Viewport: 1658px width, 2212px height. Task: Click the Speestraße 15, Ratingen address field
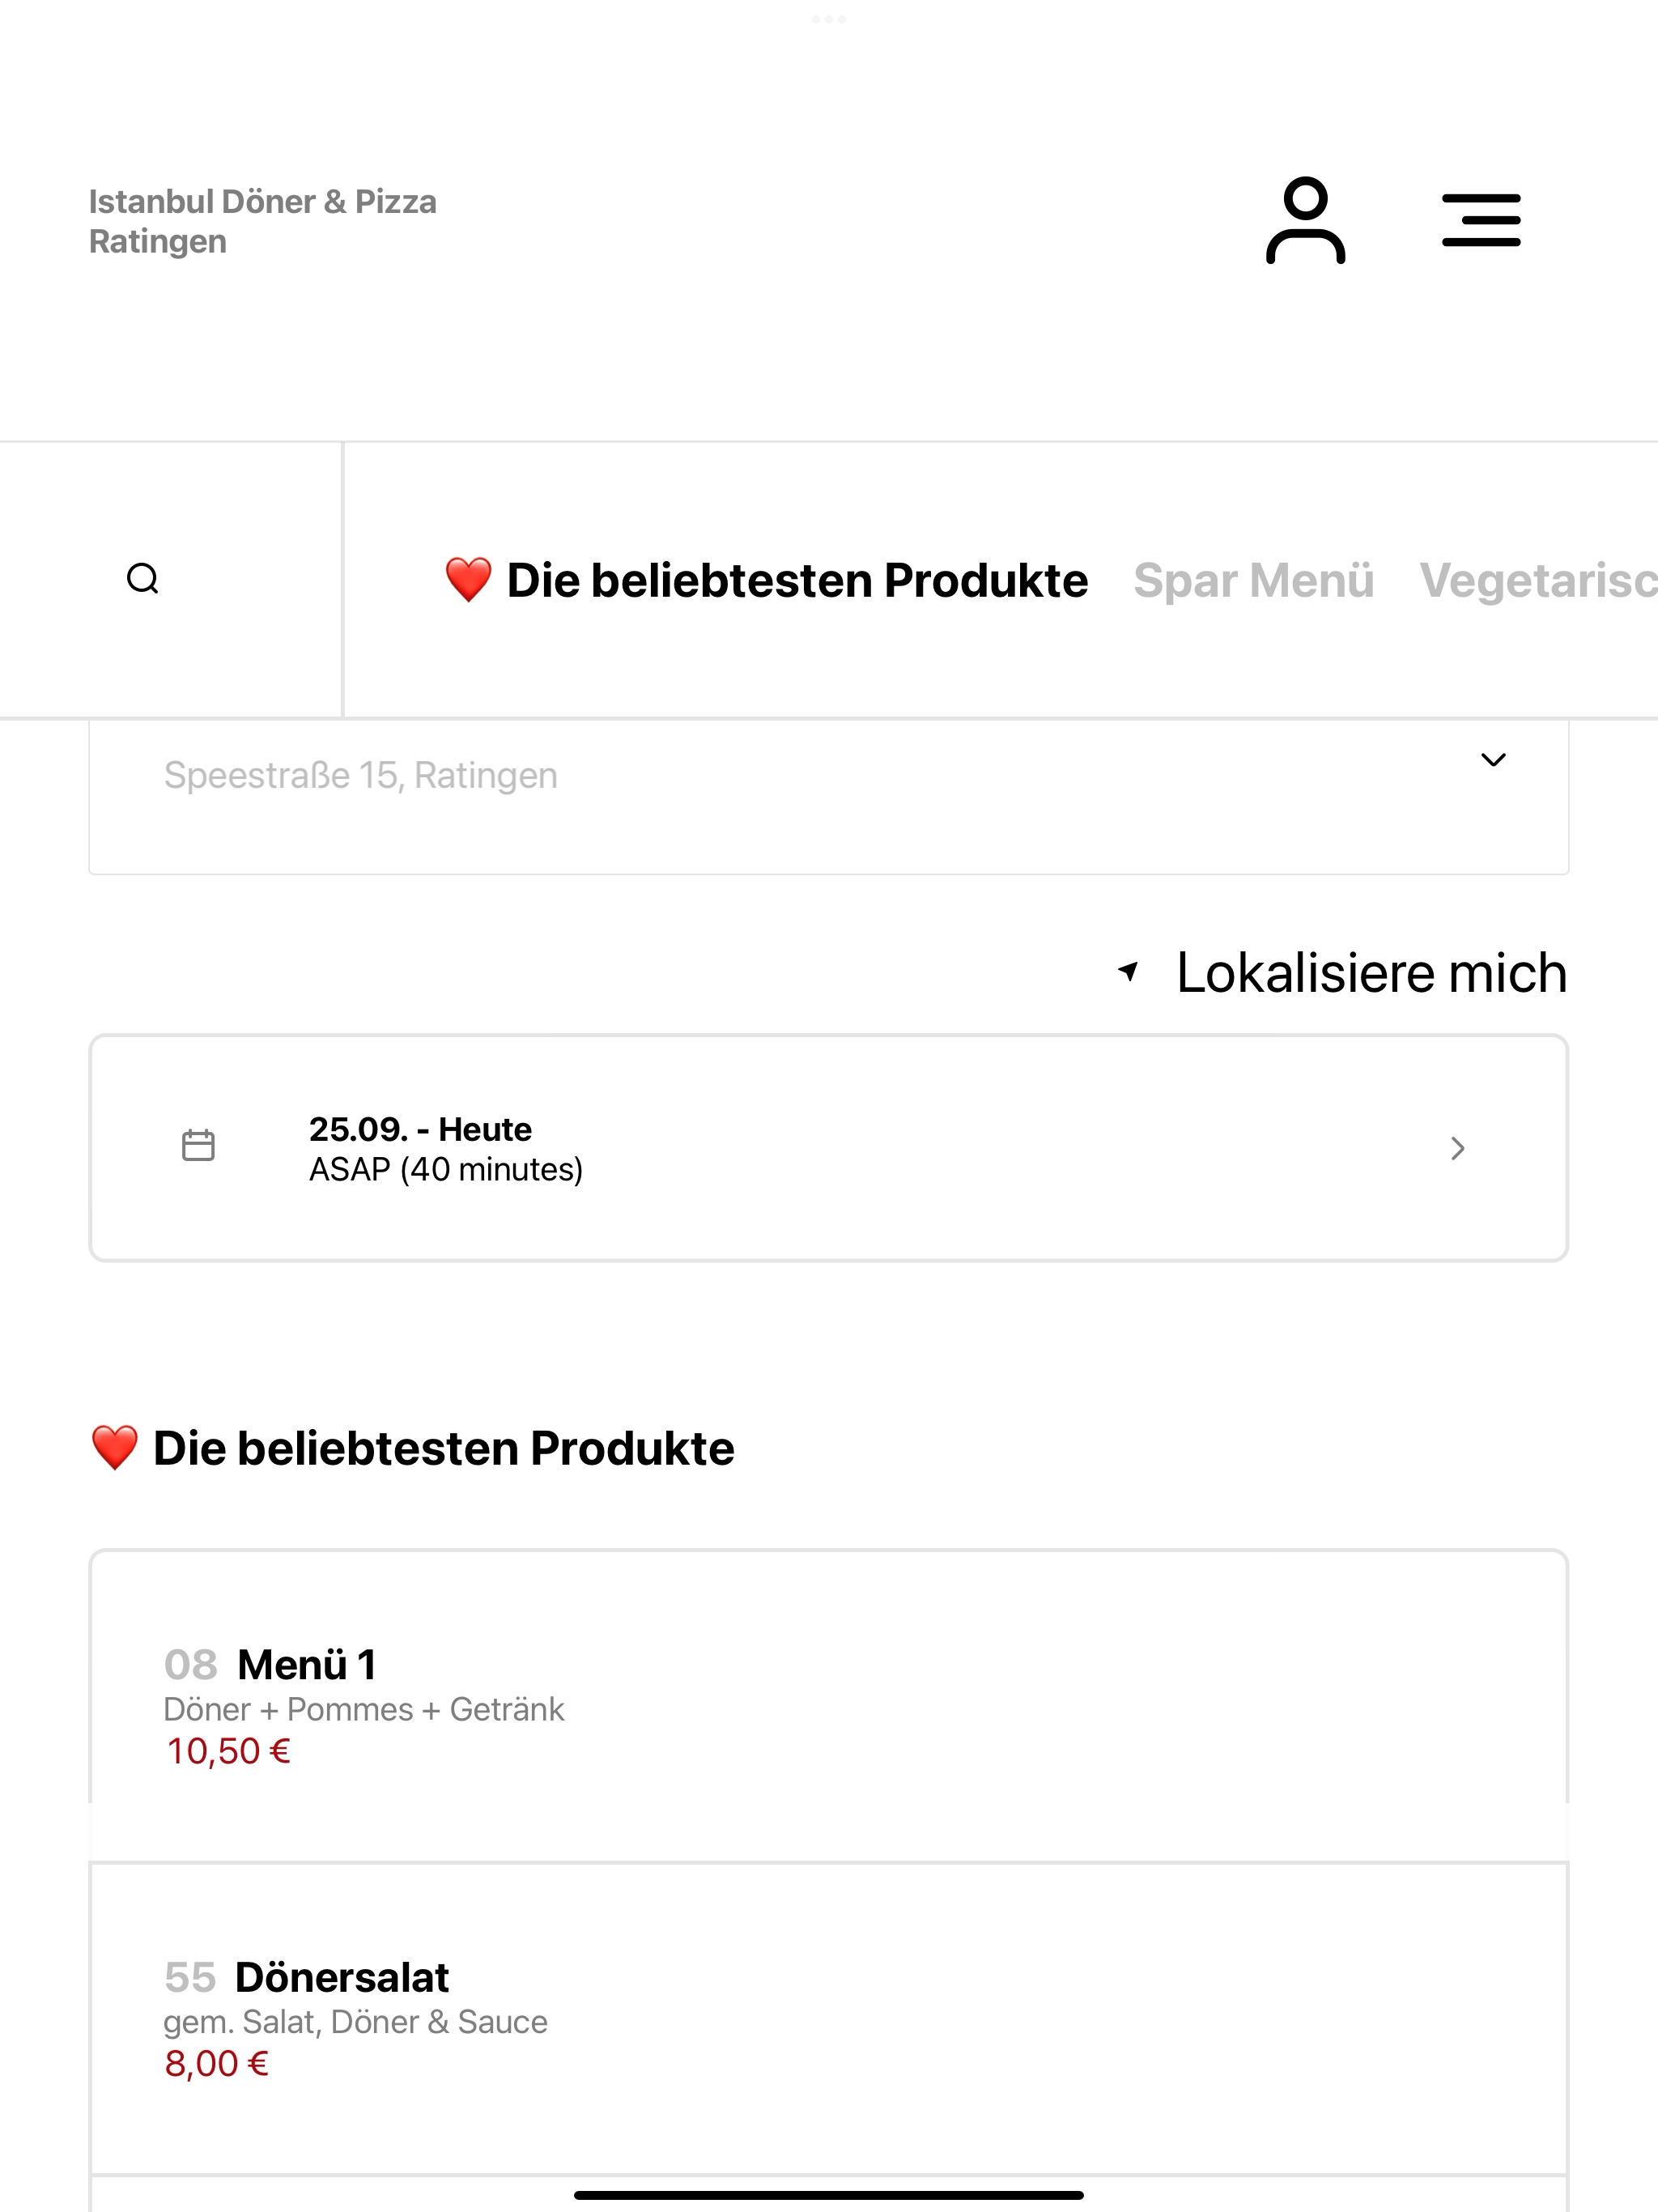829,797
